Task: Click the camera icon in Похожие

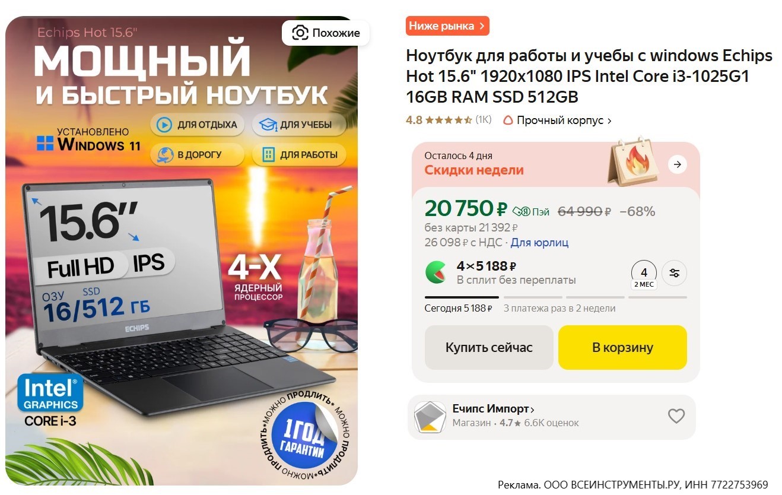Action: [300, 33]
